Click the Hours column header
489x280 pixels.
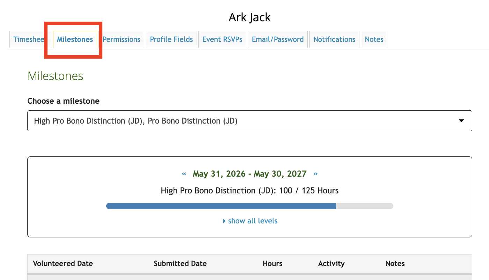coord(272,264)
